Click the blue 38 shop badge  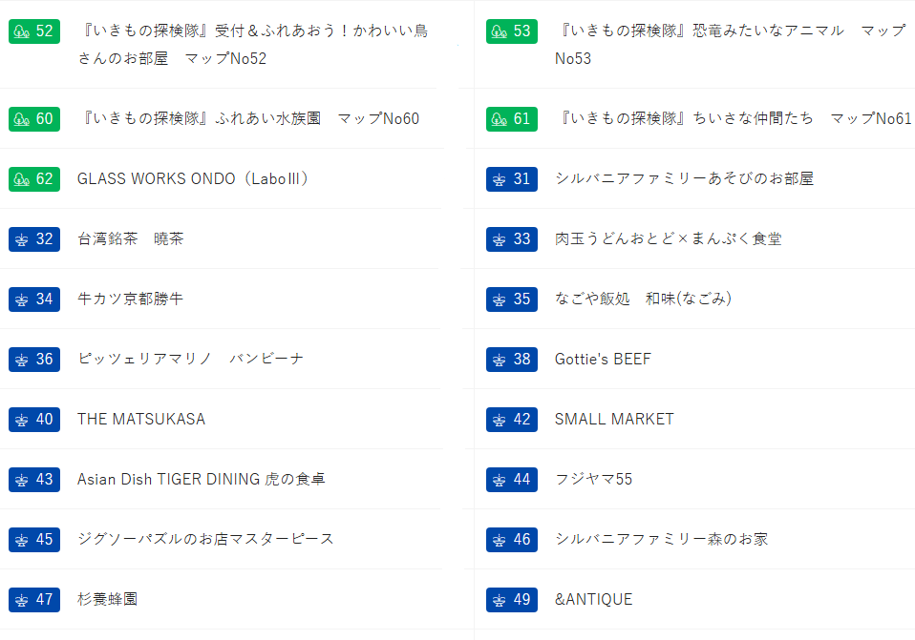511,360
